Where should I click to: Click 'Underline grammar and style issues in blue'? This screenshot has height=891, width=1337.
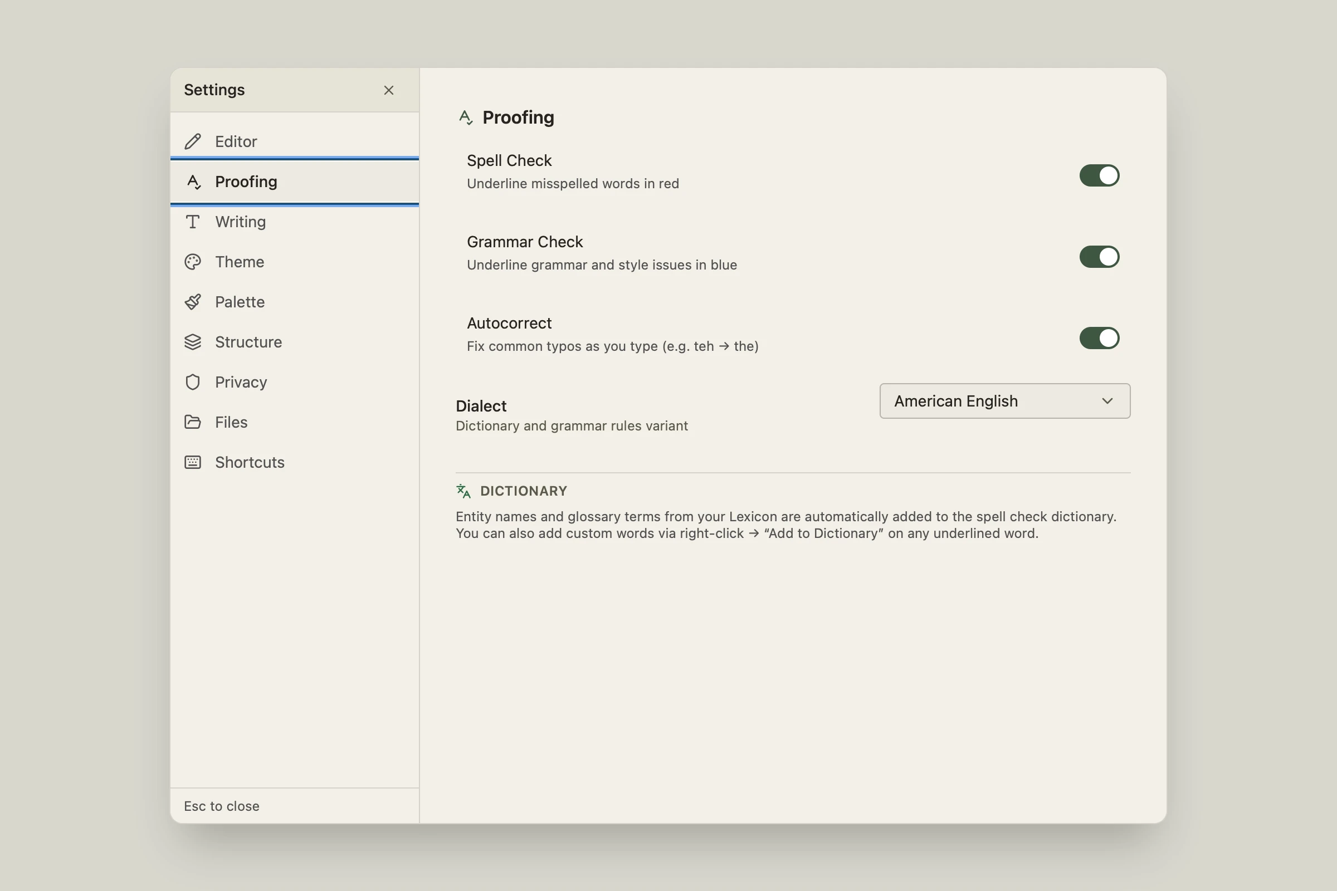click(602, 265)
